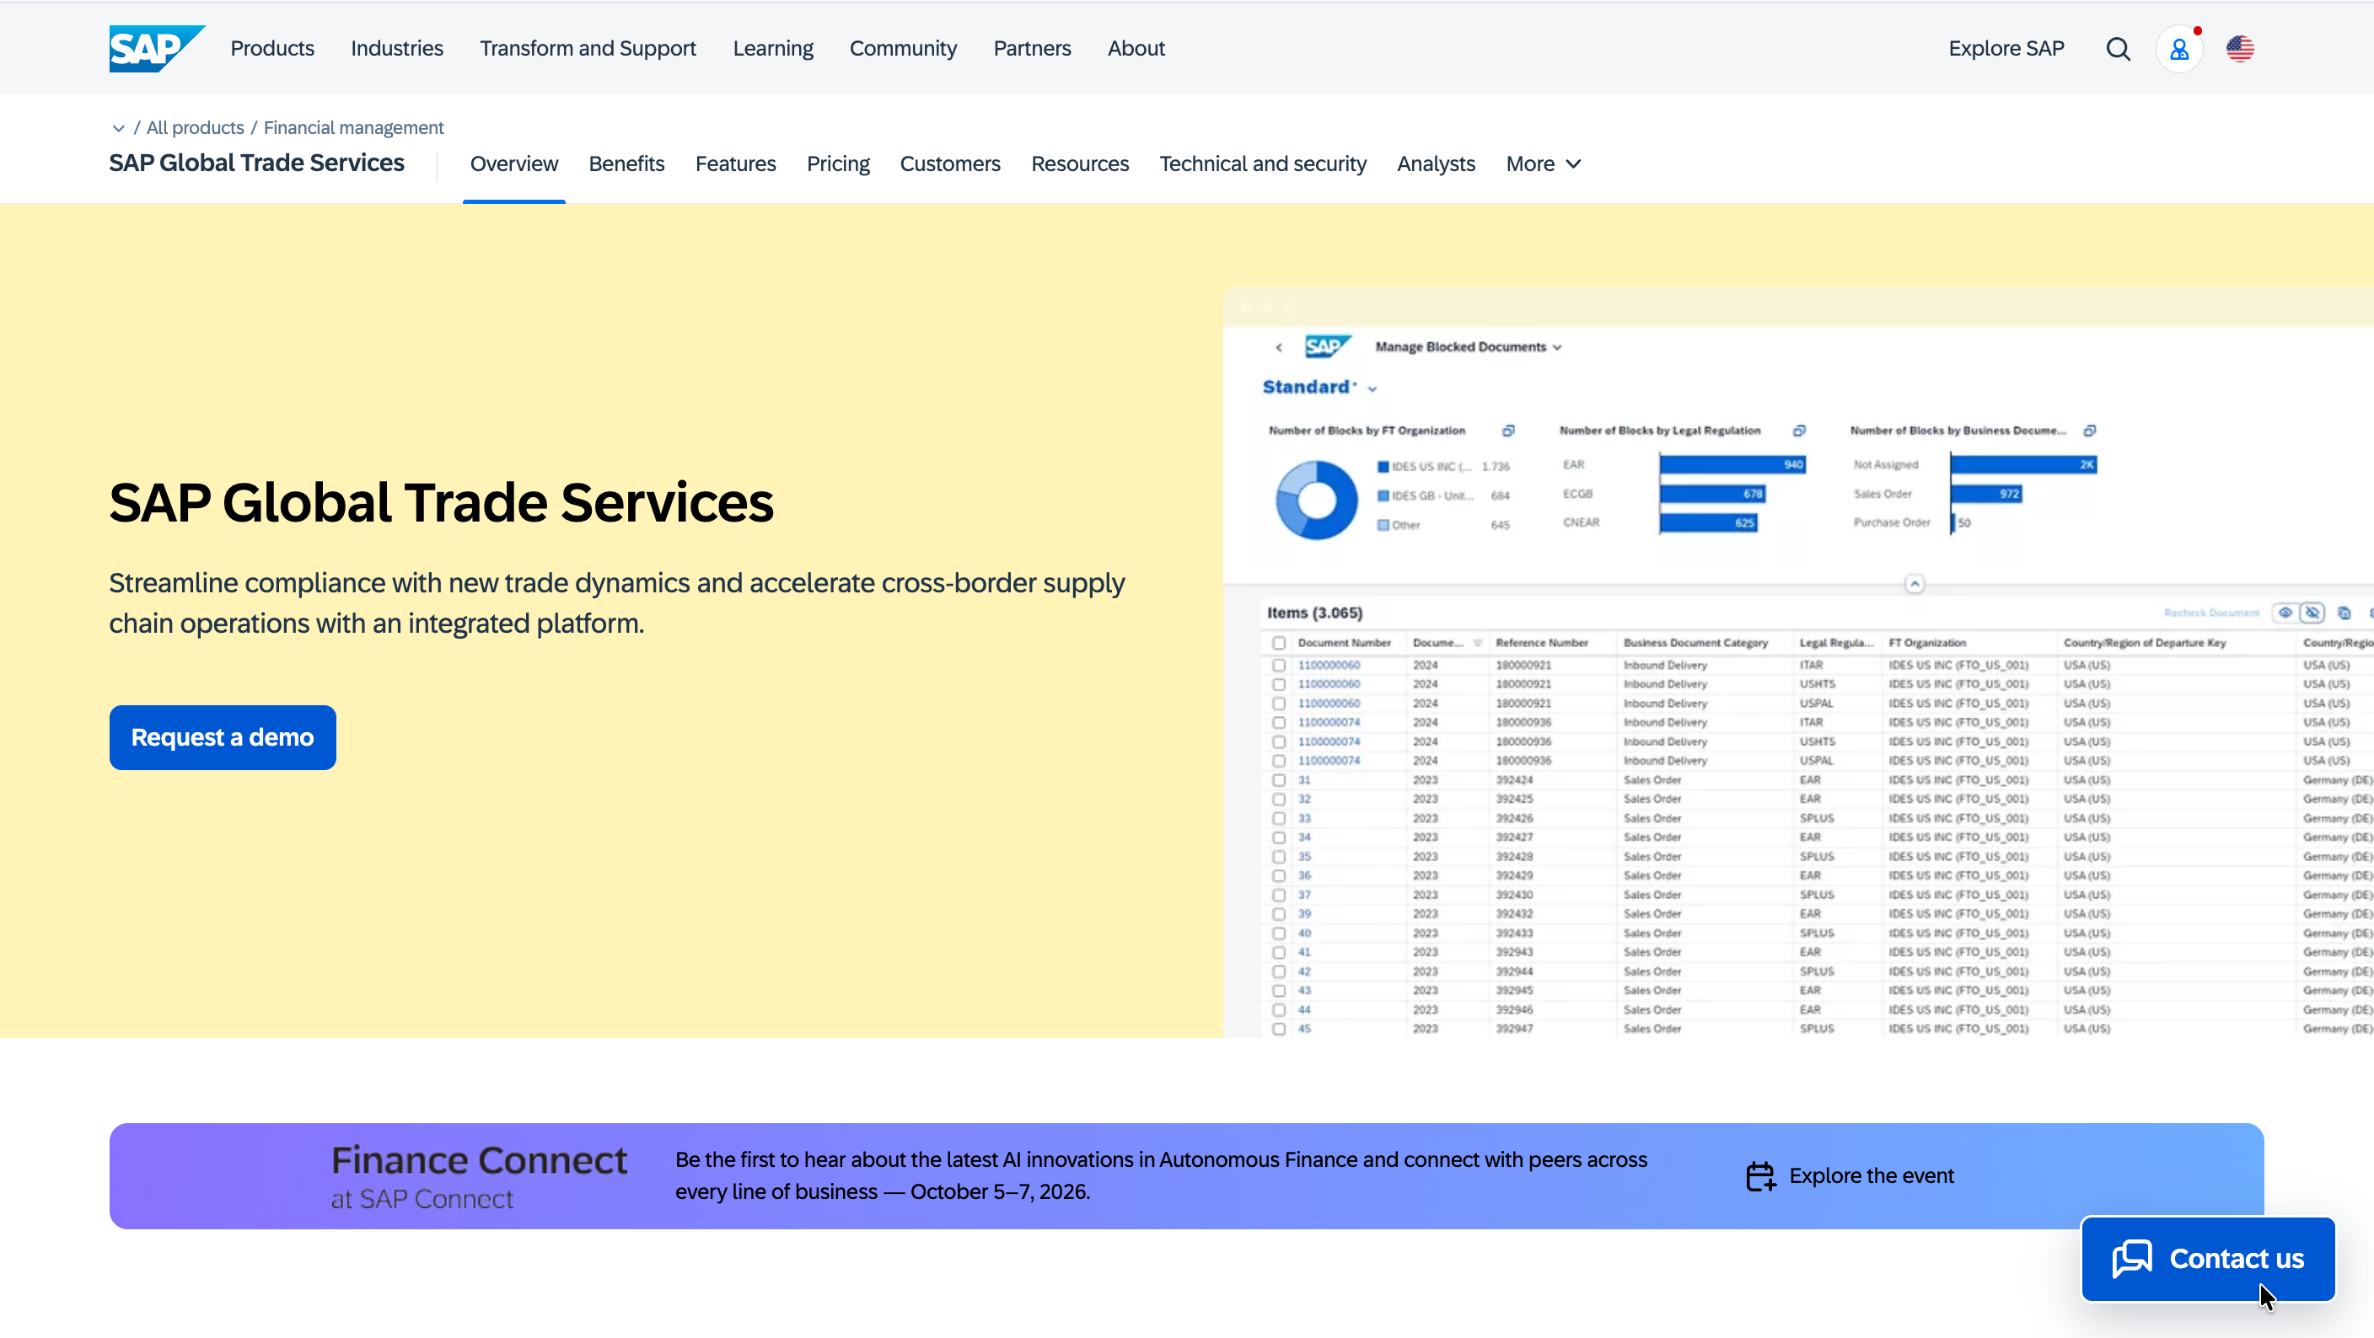Click the Sales Order bar showing 972
Screen dimensions: 2374x1338
click(x=1986, y=495)
